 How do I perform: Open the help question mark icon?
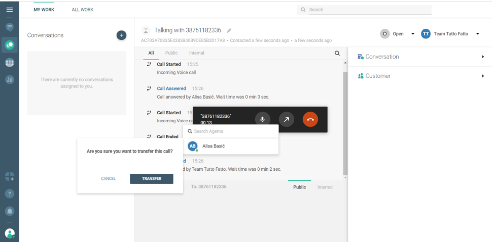tap(10, 194)
